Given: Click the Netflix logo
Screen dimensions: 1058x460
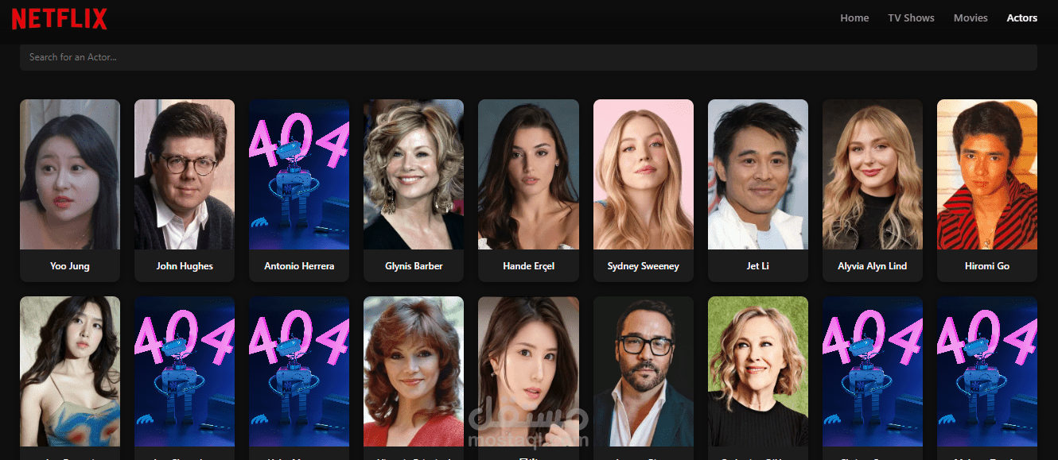Looking at the screenshot, I should point(60,18).
